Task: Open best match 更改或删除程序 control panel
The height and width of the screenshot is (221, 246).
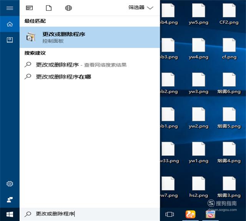Action: tap(90, 37)
